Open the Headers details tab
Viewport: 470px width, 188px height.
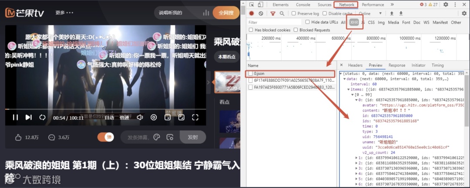[355, 65]
